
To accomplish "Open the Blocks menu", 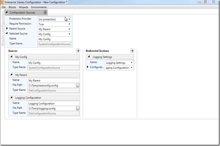I will click(x=12, y=7).
